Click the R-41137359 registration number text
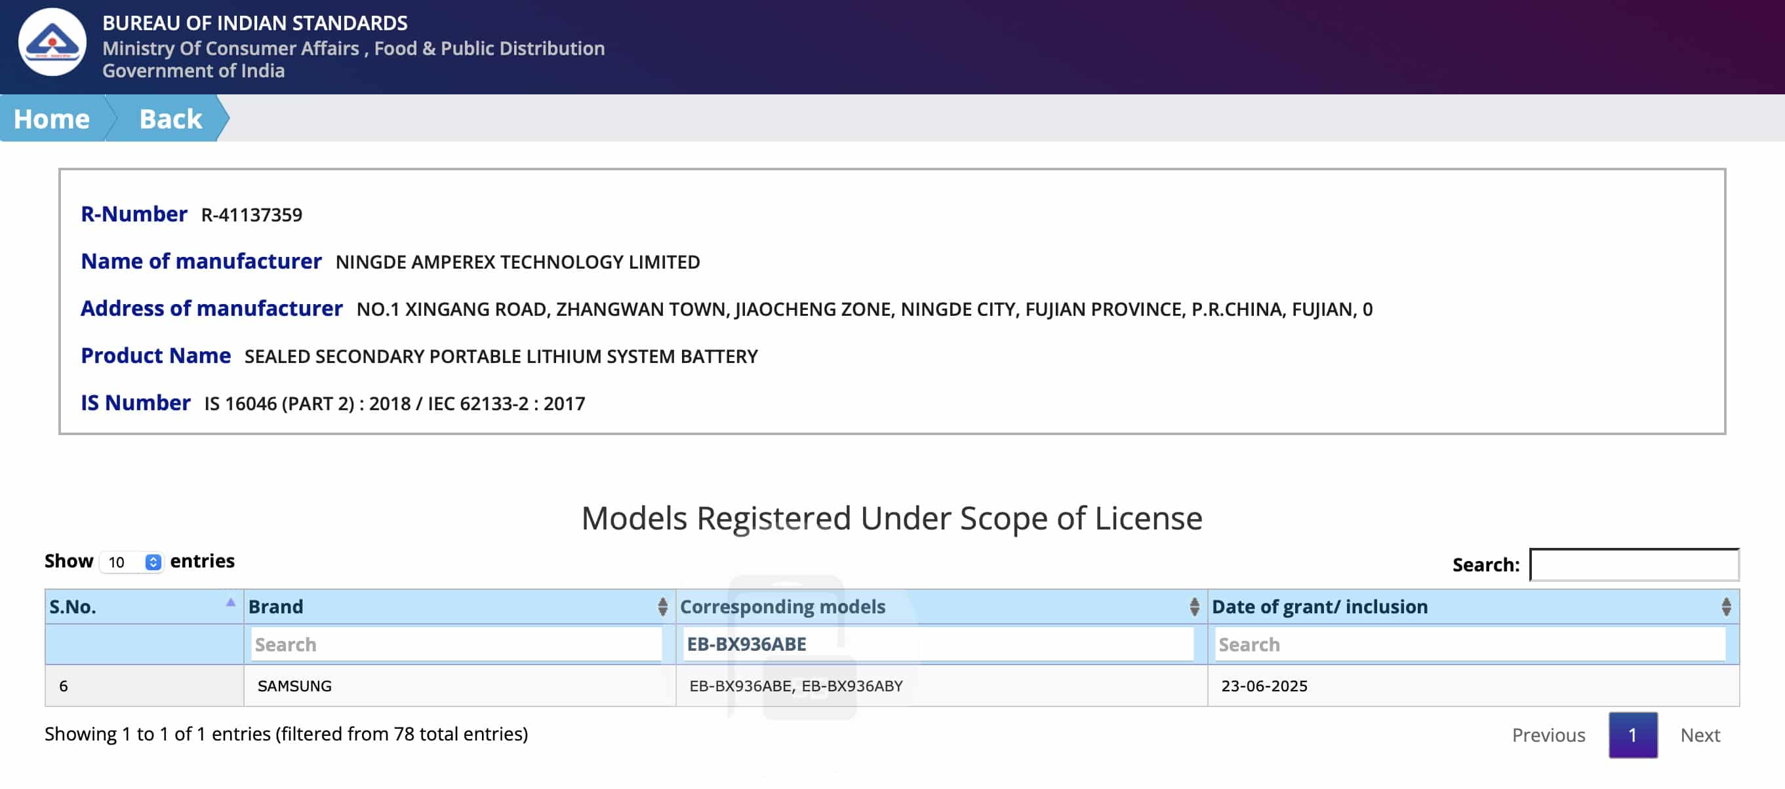The width and height of the screenshot is (1785, 789). [x=252, y=215]
